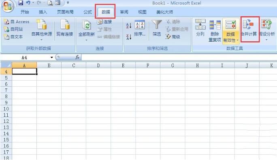Expand 数据有效性 dropdown arrow
The height and width of the screenshot is (160, 277).
[238, 41]
